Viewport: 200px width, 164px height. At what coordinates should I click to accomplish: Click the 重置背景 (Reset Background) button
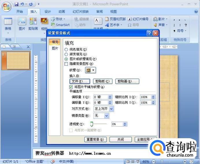95,139
